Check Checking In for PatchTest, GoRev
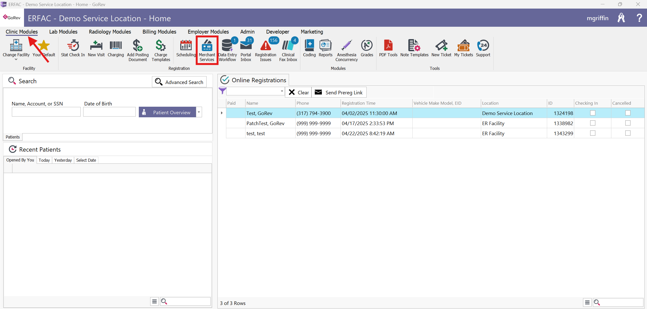Image resolution: width=647 pixels, height=309 pixels. 593,123
